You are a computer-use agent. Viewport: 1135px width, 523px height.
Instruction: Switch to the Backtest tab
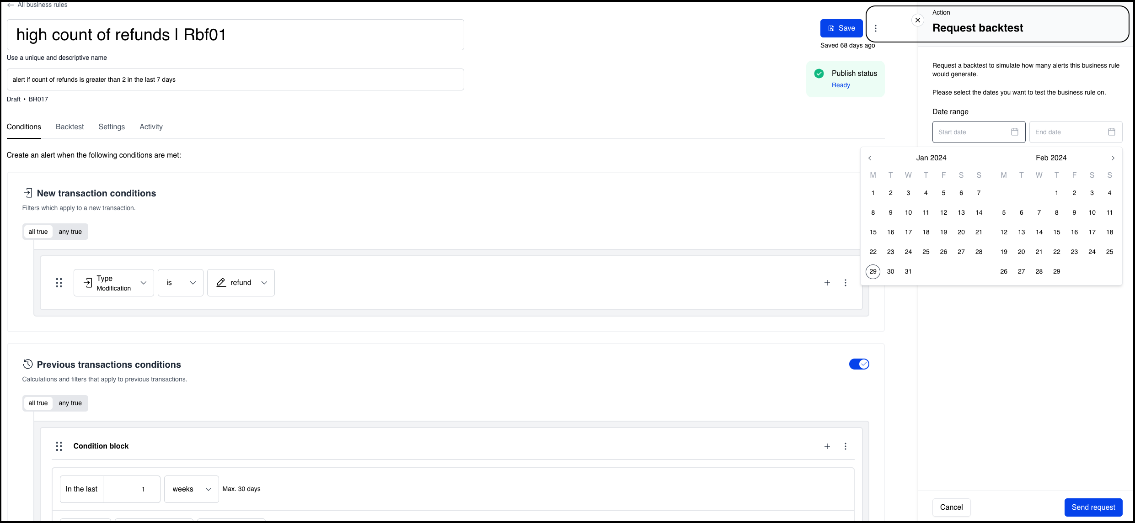click(x=70, y=127)
